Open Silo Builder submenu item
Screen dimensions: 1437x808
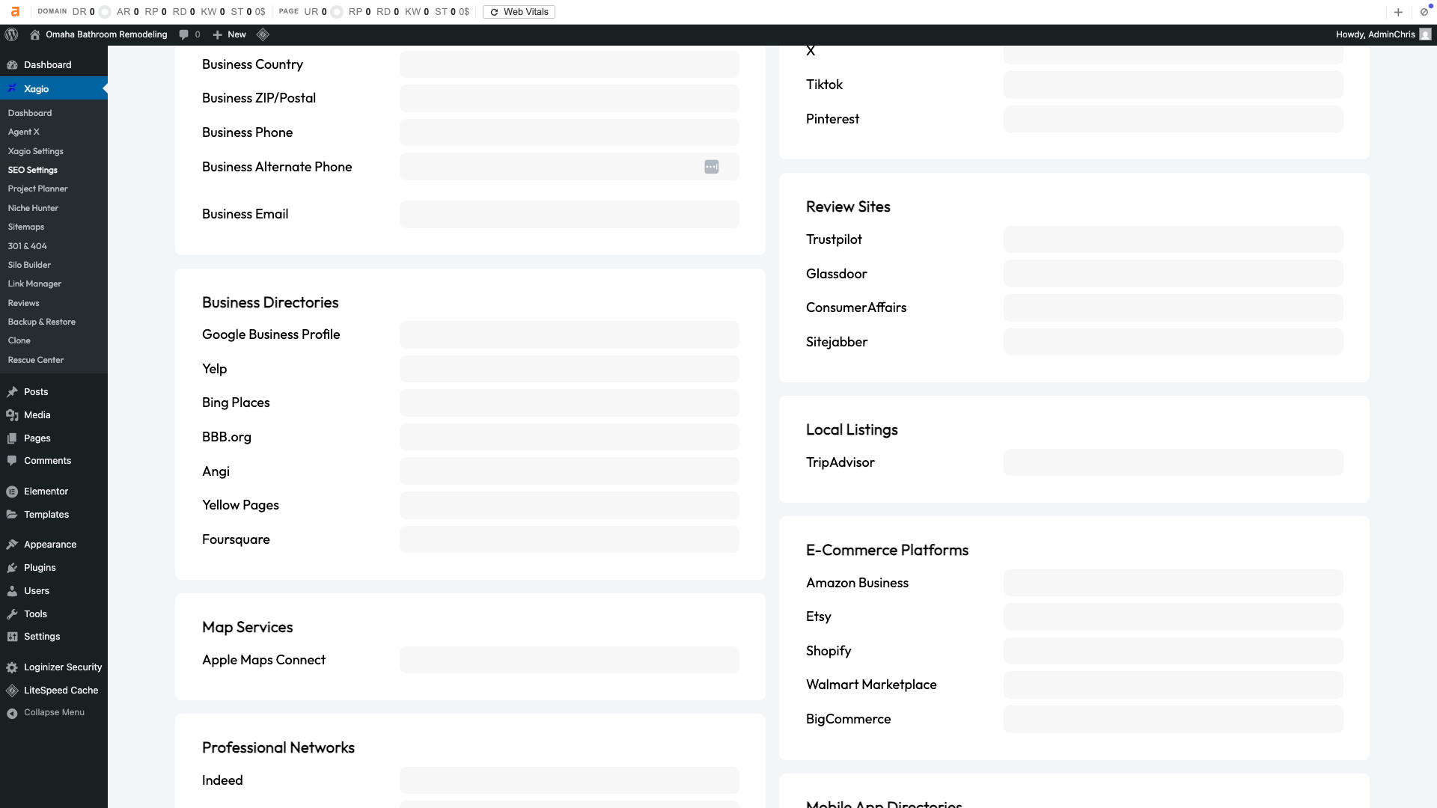coord(29,265)
